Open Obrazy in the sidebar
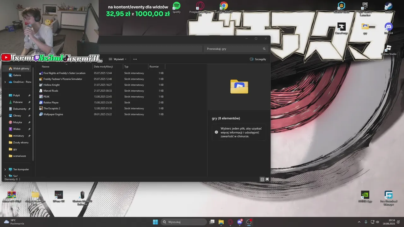Screen dimensions: 404x227 (x=17, y=115)
